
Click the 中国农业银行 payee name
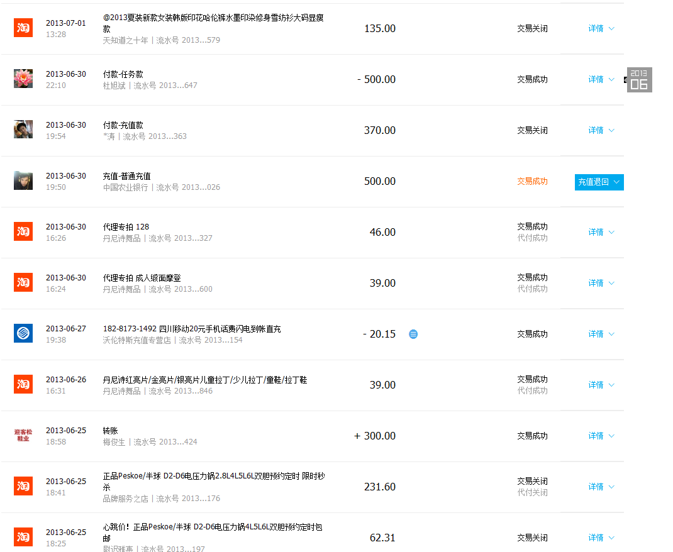click(x=126, y=187)
